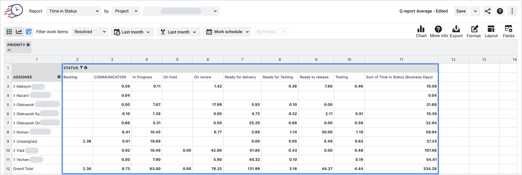522x175 pixels.
Task: Select the 107.06 cell in Vlad row
Action: pyautogui.click(x=401, y=150)
